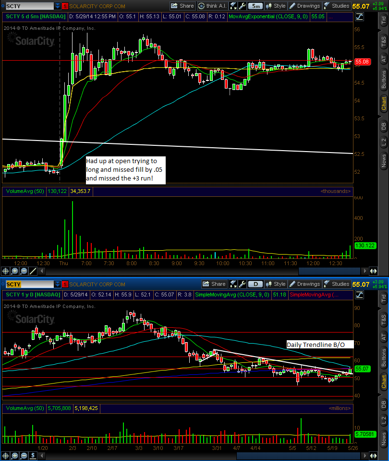
Task: Click right scroll arrow under 5m chart
Action: pos(365,271)
